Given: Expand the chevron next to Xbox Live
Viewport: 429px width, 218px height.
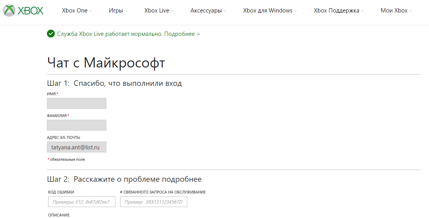Looking at the screenshot, I should (x=172, y=11).
